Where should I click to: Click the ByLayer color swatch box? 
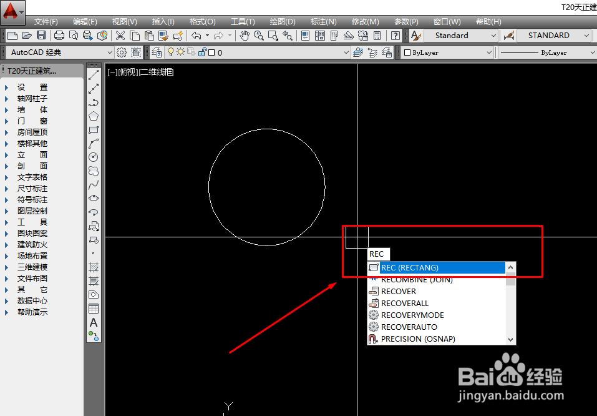pyautogui.click(x=407, y=52)
